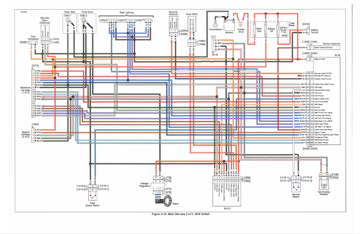Select the Rear Brake Switch symbol
360x234 pixels.
tap(93, 196)
